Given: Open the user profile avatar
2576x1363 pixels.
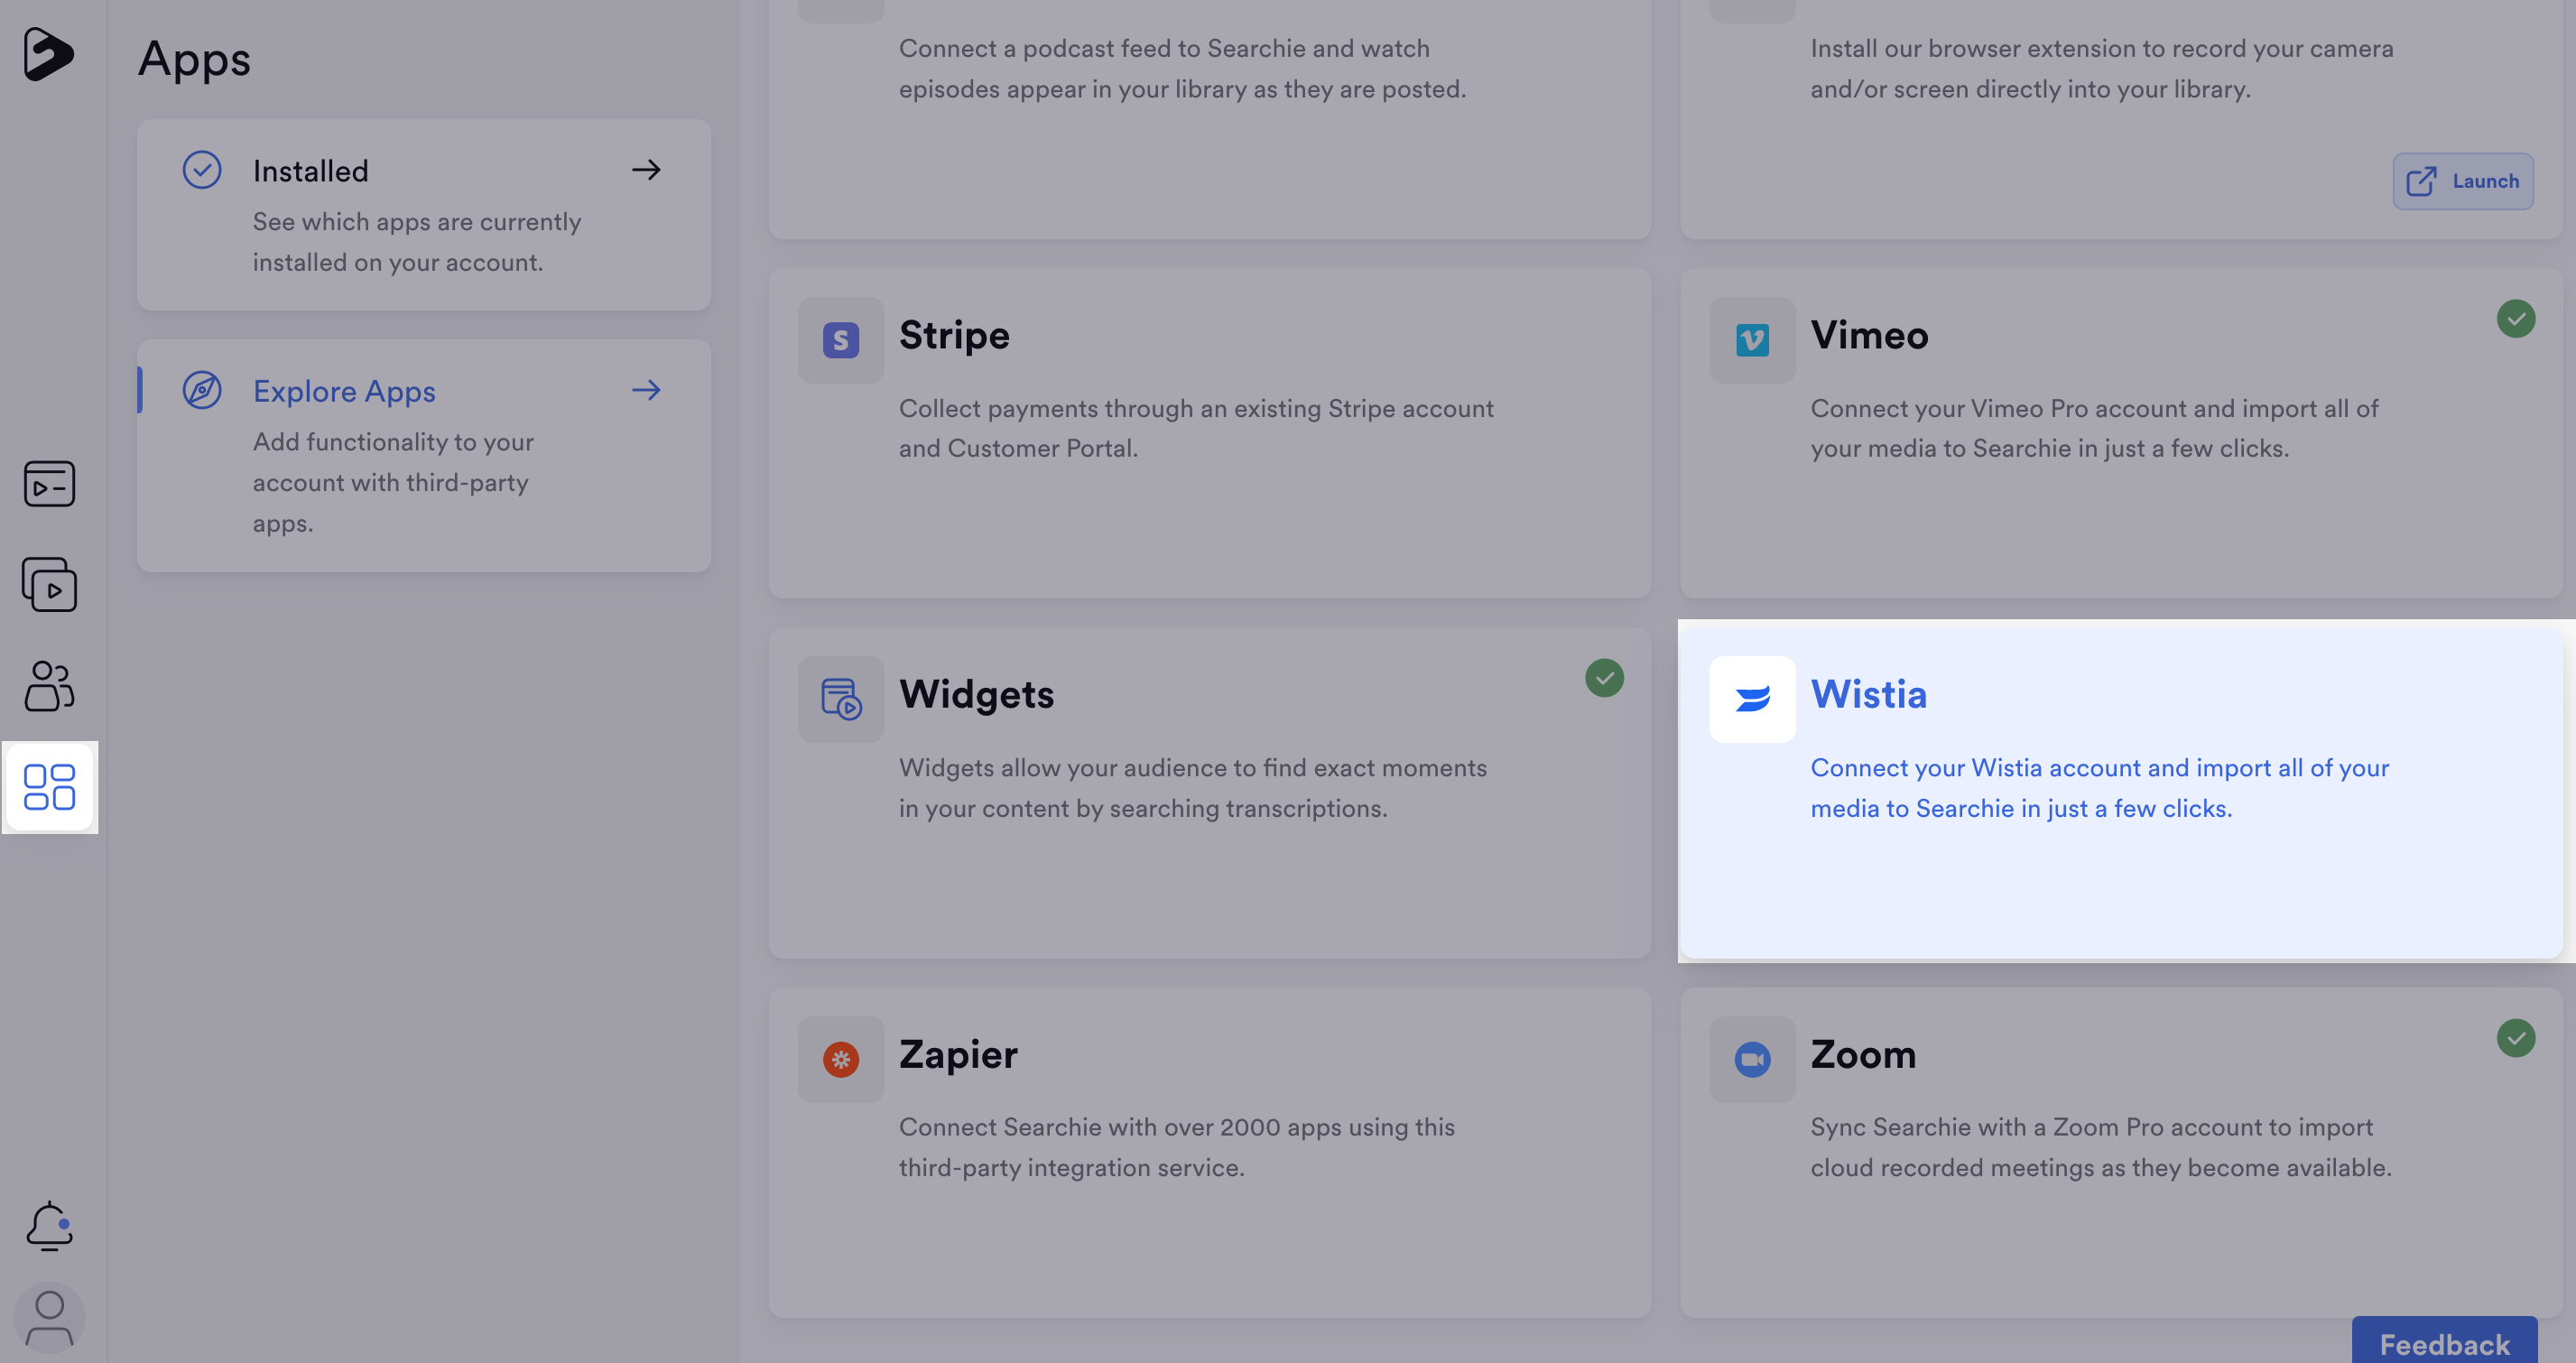Looking at the screenshot, I should [x=49, y=1319].
